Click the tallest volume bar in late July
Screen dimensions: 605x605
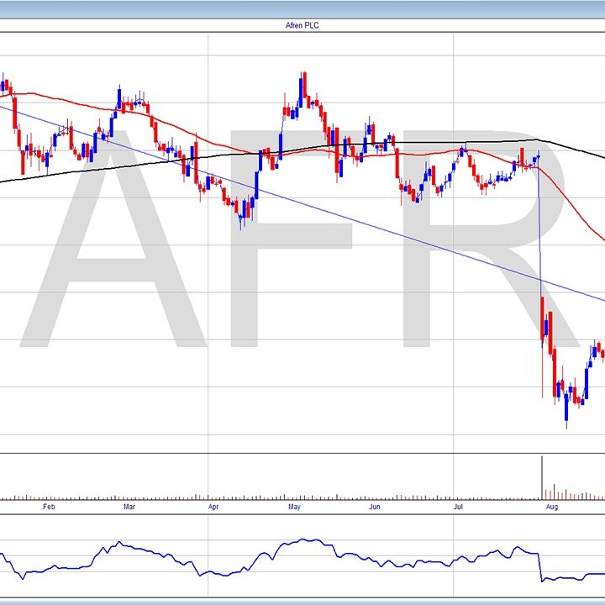[x=542, y=476]
